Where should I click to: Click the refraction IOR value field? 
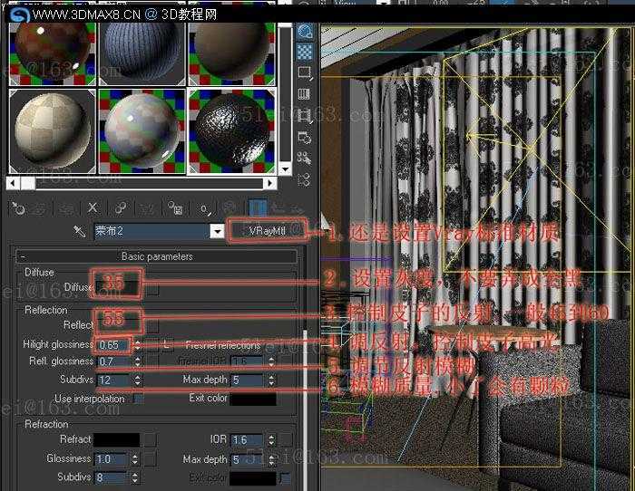248,439
